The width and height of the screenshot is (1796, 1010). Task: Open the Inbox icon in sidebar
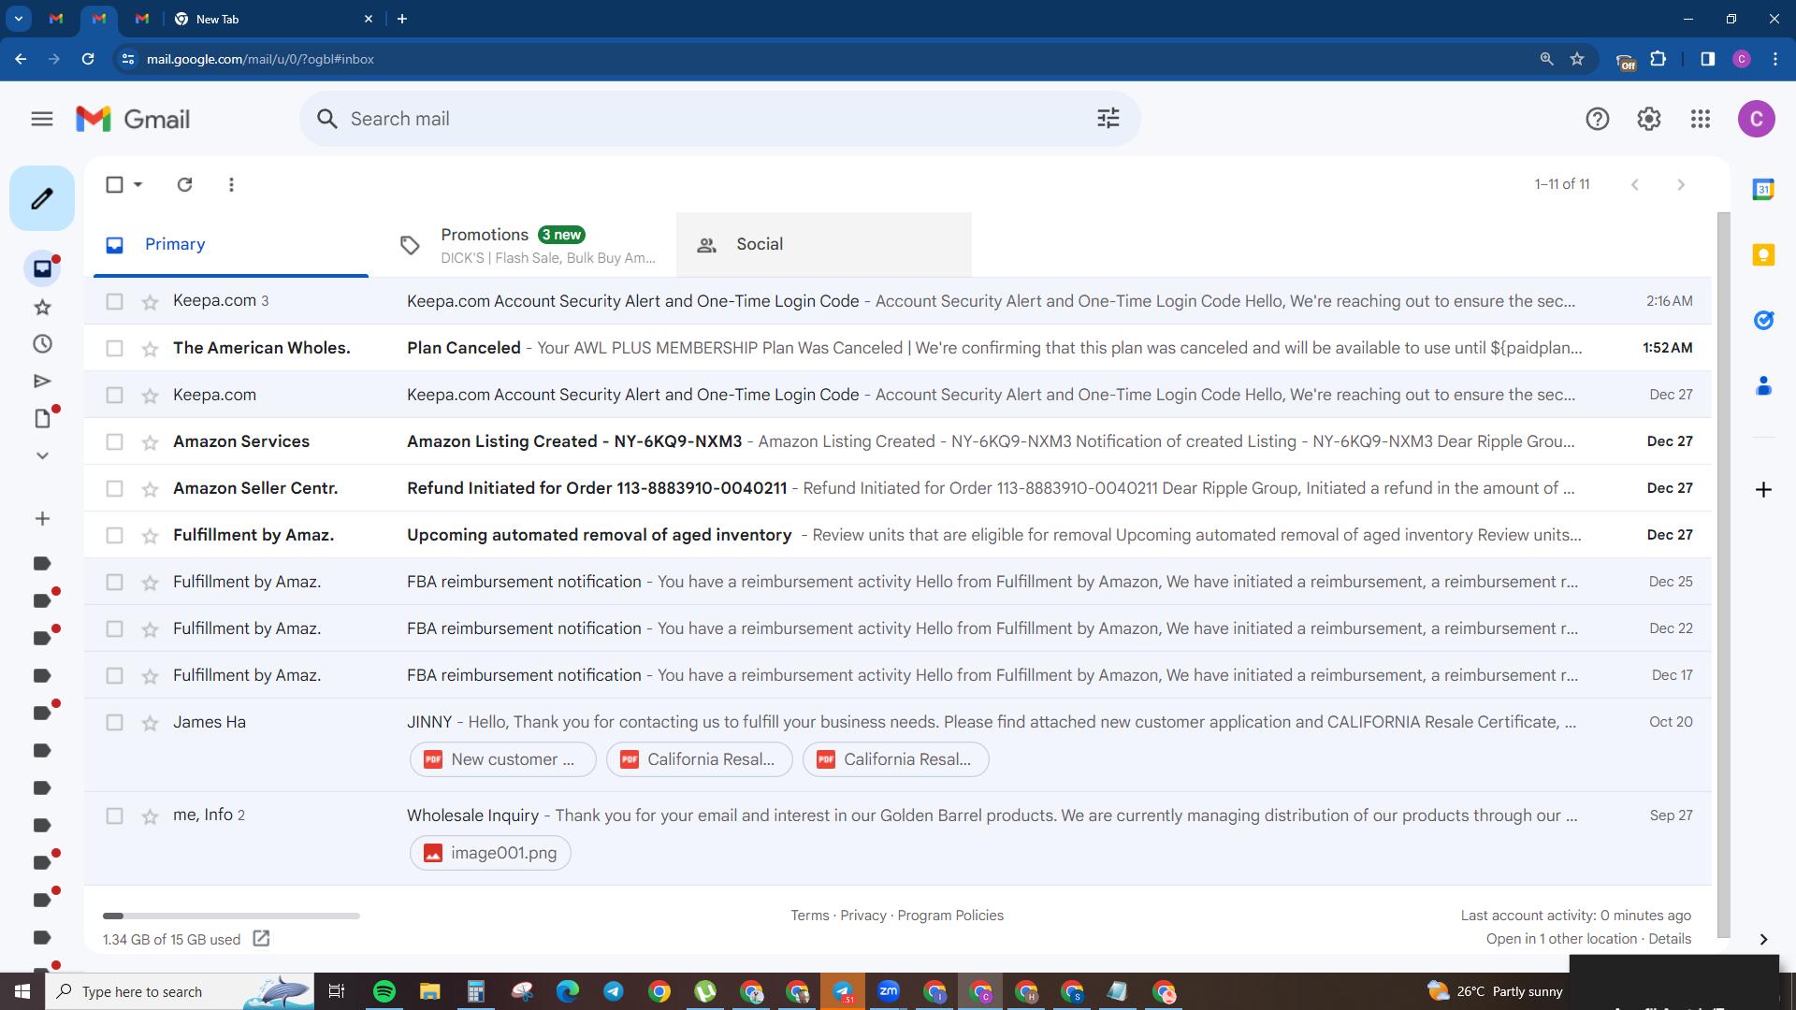click(42, 269)
